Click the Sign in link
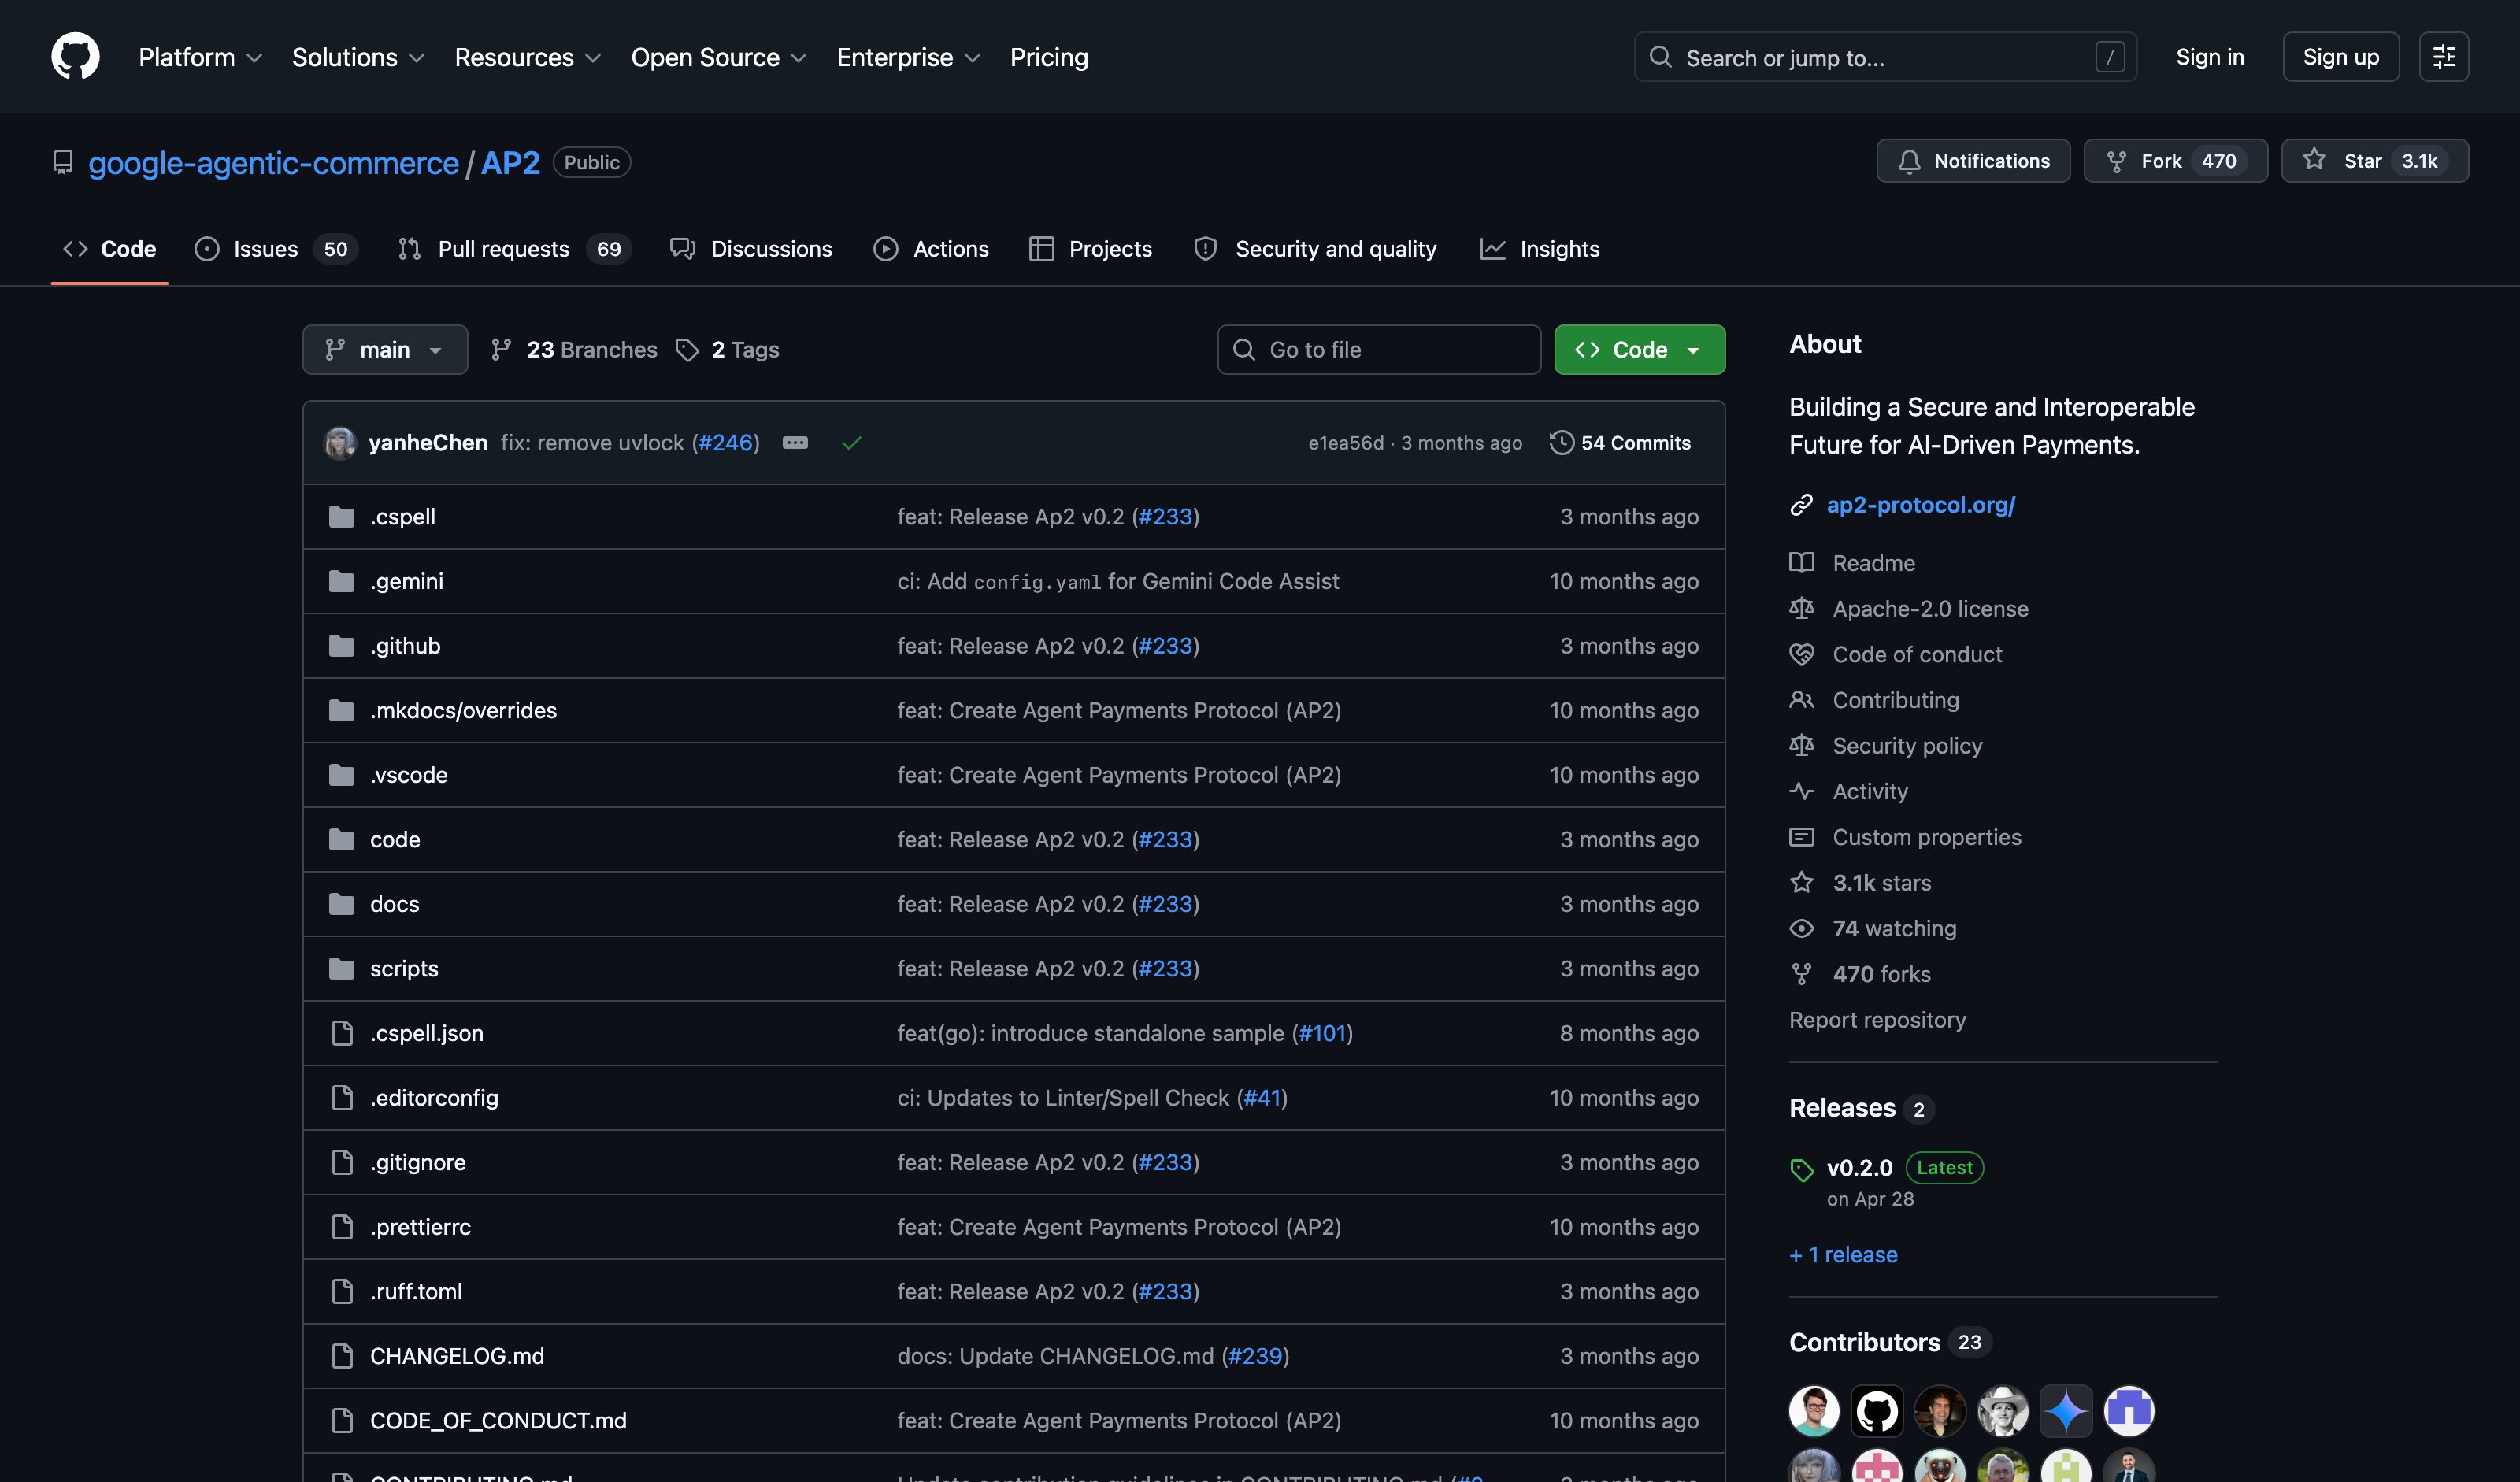Viewport: 2520px width, 1482px height. point(2210,57)
